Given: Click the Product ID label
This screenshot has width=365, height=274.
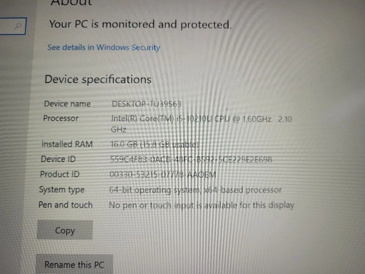Looking at the screenshot, I should coord(59,174).
